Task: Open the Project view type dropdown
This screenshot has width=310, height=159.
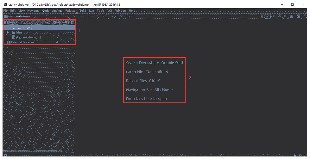Action: tap(47, 22)
